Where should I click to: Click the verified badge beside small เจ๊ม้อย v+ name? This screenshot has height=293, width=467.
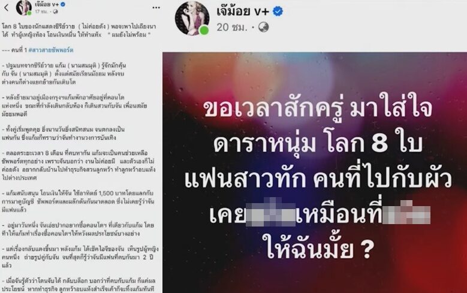63,4
